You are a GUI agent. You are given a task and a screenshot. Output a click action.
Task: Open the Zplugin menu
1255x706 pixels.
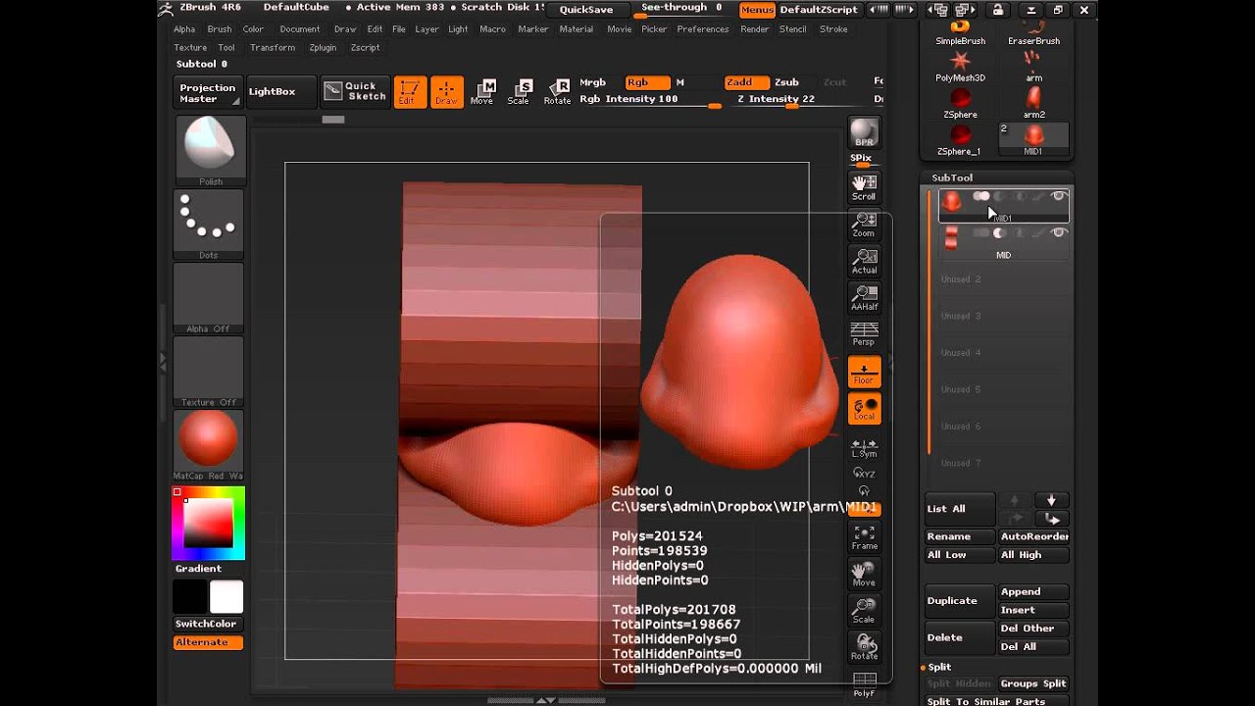[x=323, y=47]
